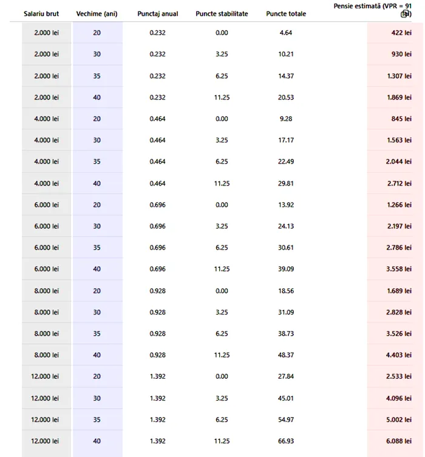The image size is (425, 457).
Task: Click the 48.37 total points cell
Action: point(286,356)
